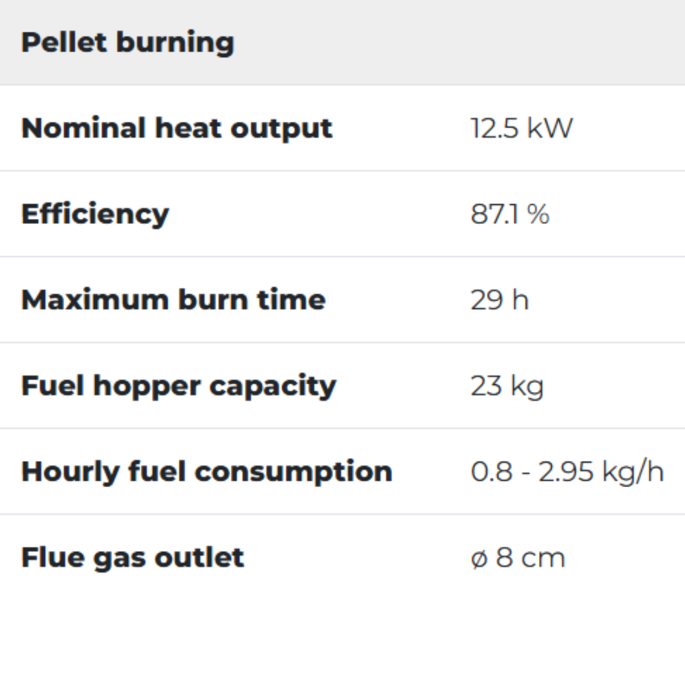This screenshot has width=685, height=685.
Task: Click the 29 h burn time value
Action: (499, 300)
